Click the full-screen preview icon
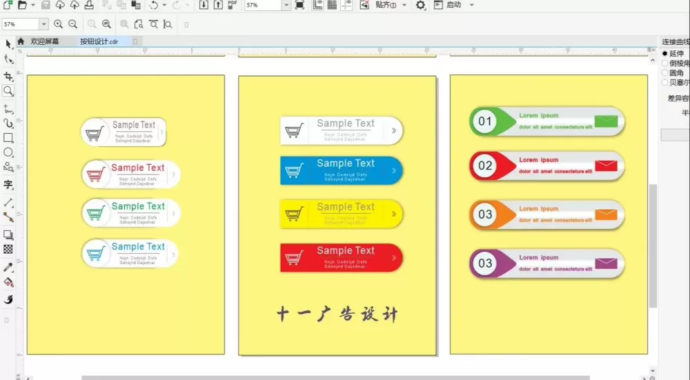The height and width of the screenshot is (380, 690). pos(299,5)
